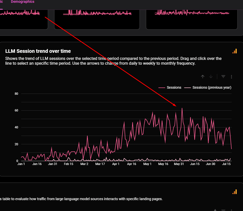243x211 pixels.
Task: Click the 'LLM Session trend over time' title
Action: pyautogui.click(x=38, y=51)
